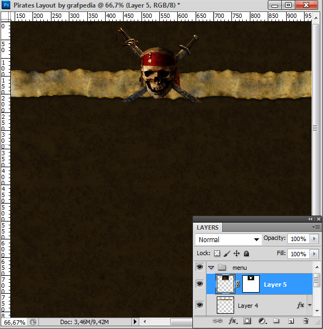Lock all padlock icon

pos(247,254)
